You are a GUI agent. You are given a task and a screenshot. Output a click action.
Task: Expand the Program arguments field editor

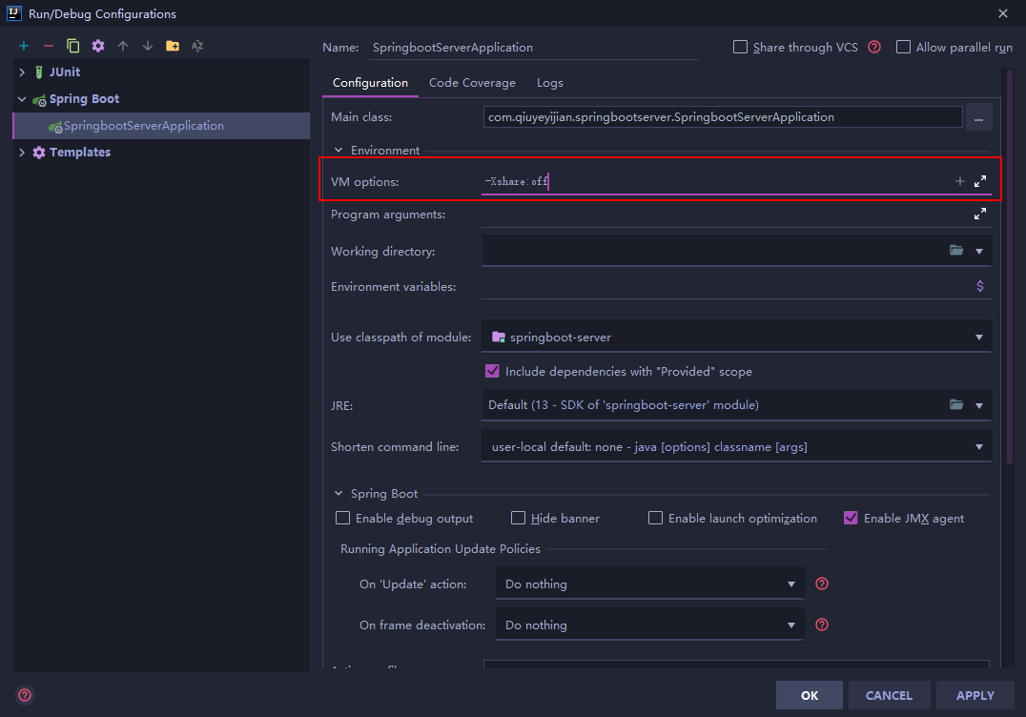point(980,214)
